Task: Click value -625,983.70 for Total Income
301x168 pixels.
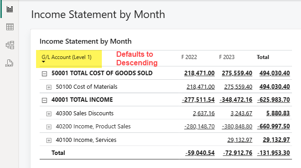Action: point(274,100)
